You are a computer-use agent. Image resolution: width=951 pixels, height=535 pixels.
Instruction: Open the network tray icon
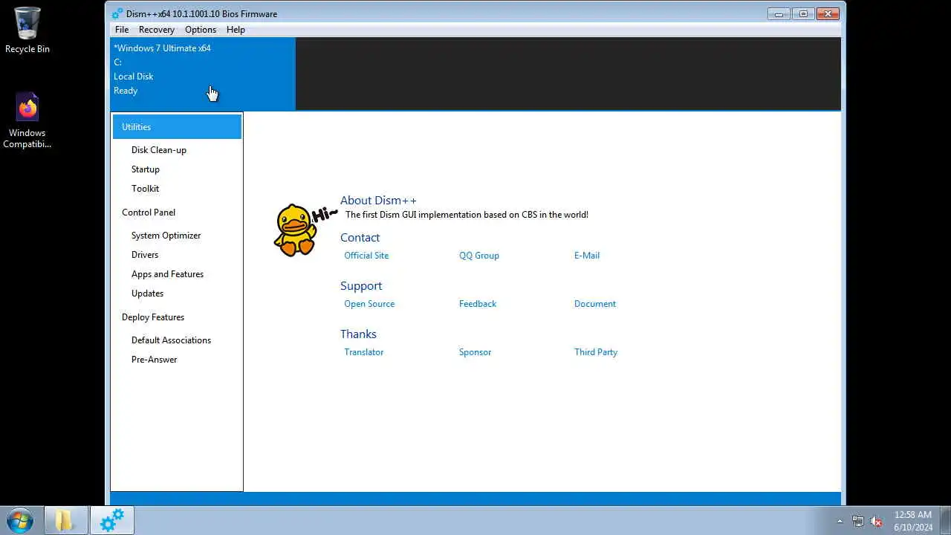point(858,521)
